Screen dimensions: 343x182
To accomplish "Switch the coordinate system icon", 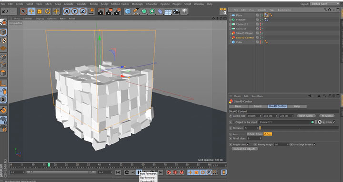I will click(91, 11).
